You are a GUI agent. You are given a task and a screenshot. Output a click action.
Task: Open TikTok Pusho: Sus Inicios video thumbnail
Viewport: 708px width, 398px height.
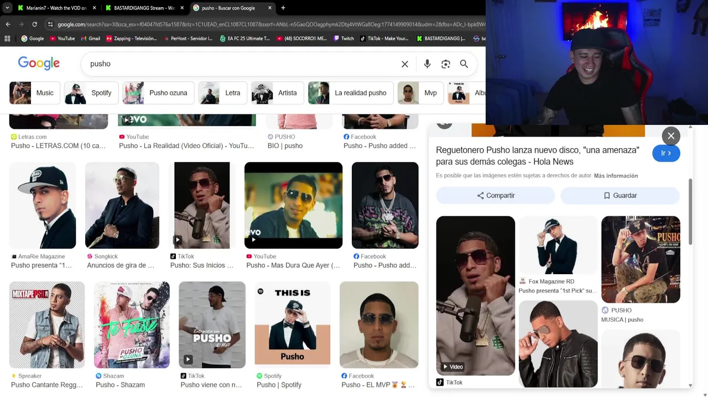click(202, 205)
